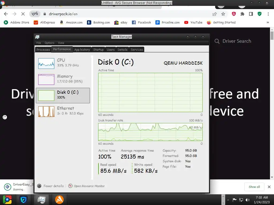Select the Ethernet performance graph thumbnail
The height and width of the screenshot is (205, 274).
click(46, 111)
